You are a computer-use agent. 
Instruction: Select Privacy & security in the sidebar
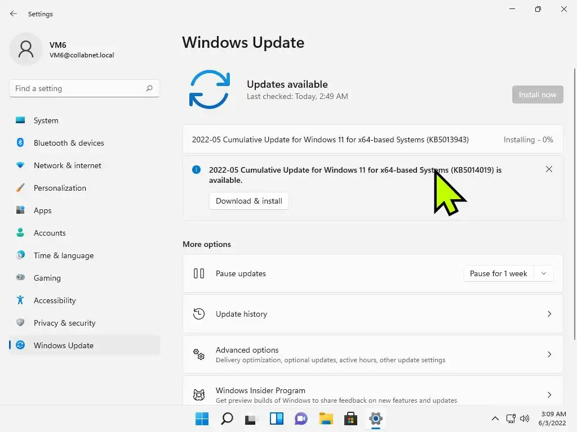click(x=85, y=322)
